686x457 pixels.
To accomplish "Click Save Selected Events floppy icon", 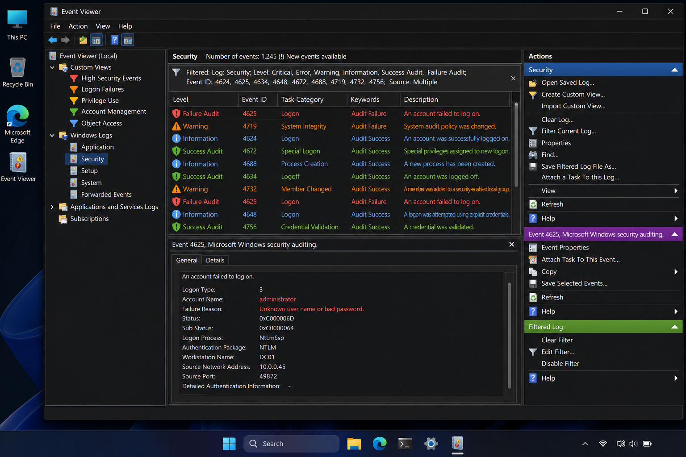I will (x=533, y=283).
